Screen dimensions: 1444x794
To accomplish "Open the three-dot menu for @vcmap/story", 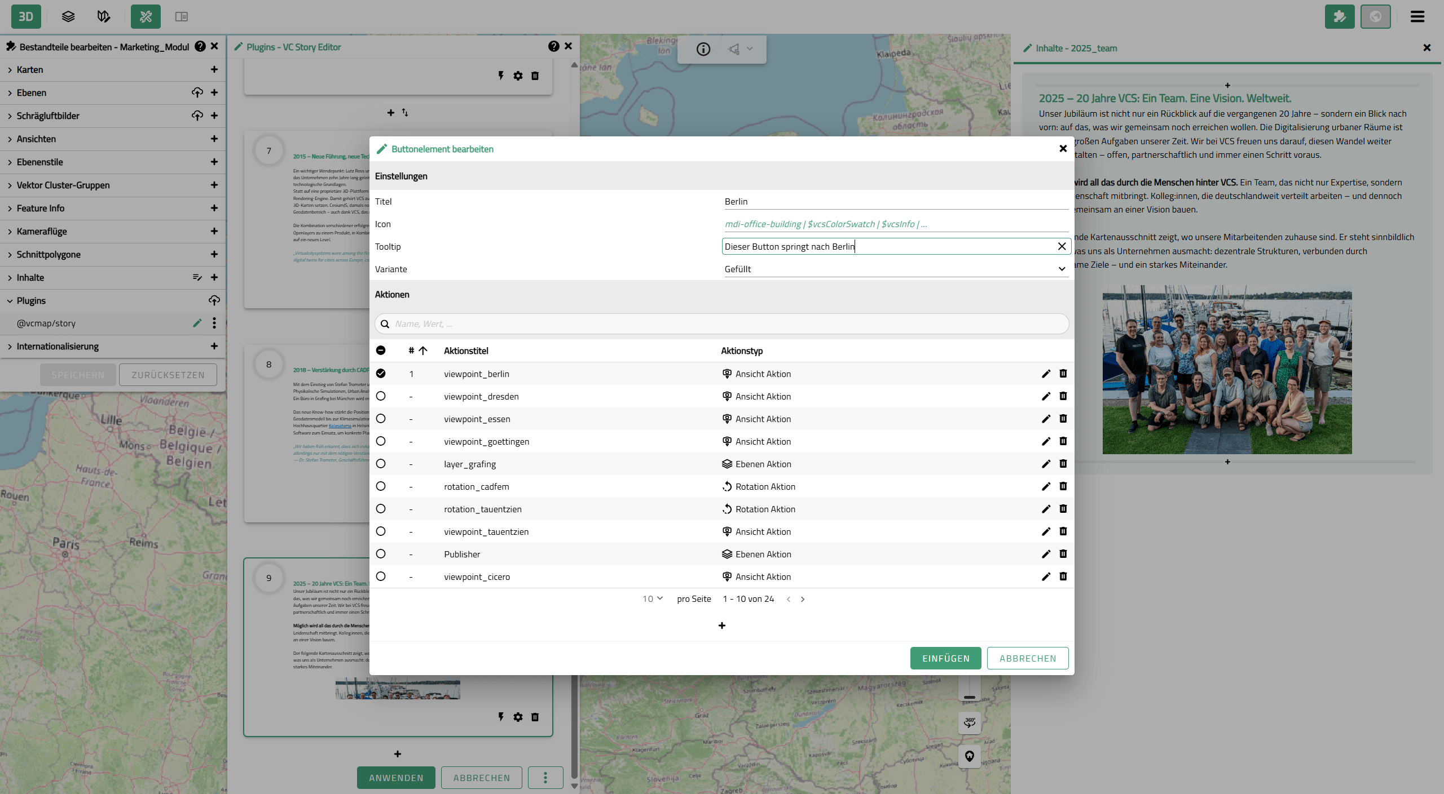I will click(214, 323).
